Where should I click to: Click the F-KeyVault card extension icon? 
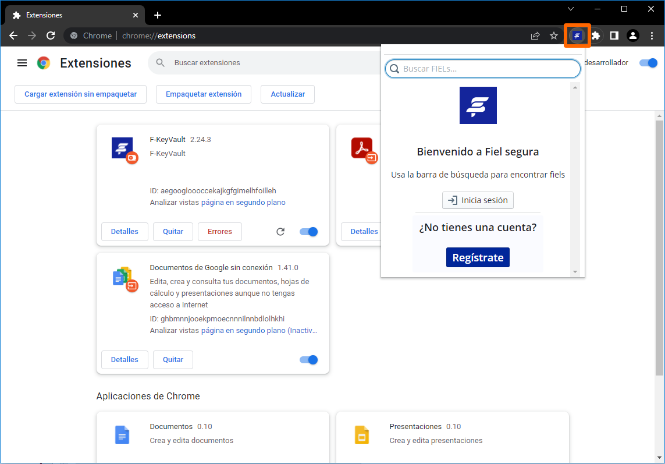point(122,148)
